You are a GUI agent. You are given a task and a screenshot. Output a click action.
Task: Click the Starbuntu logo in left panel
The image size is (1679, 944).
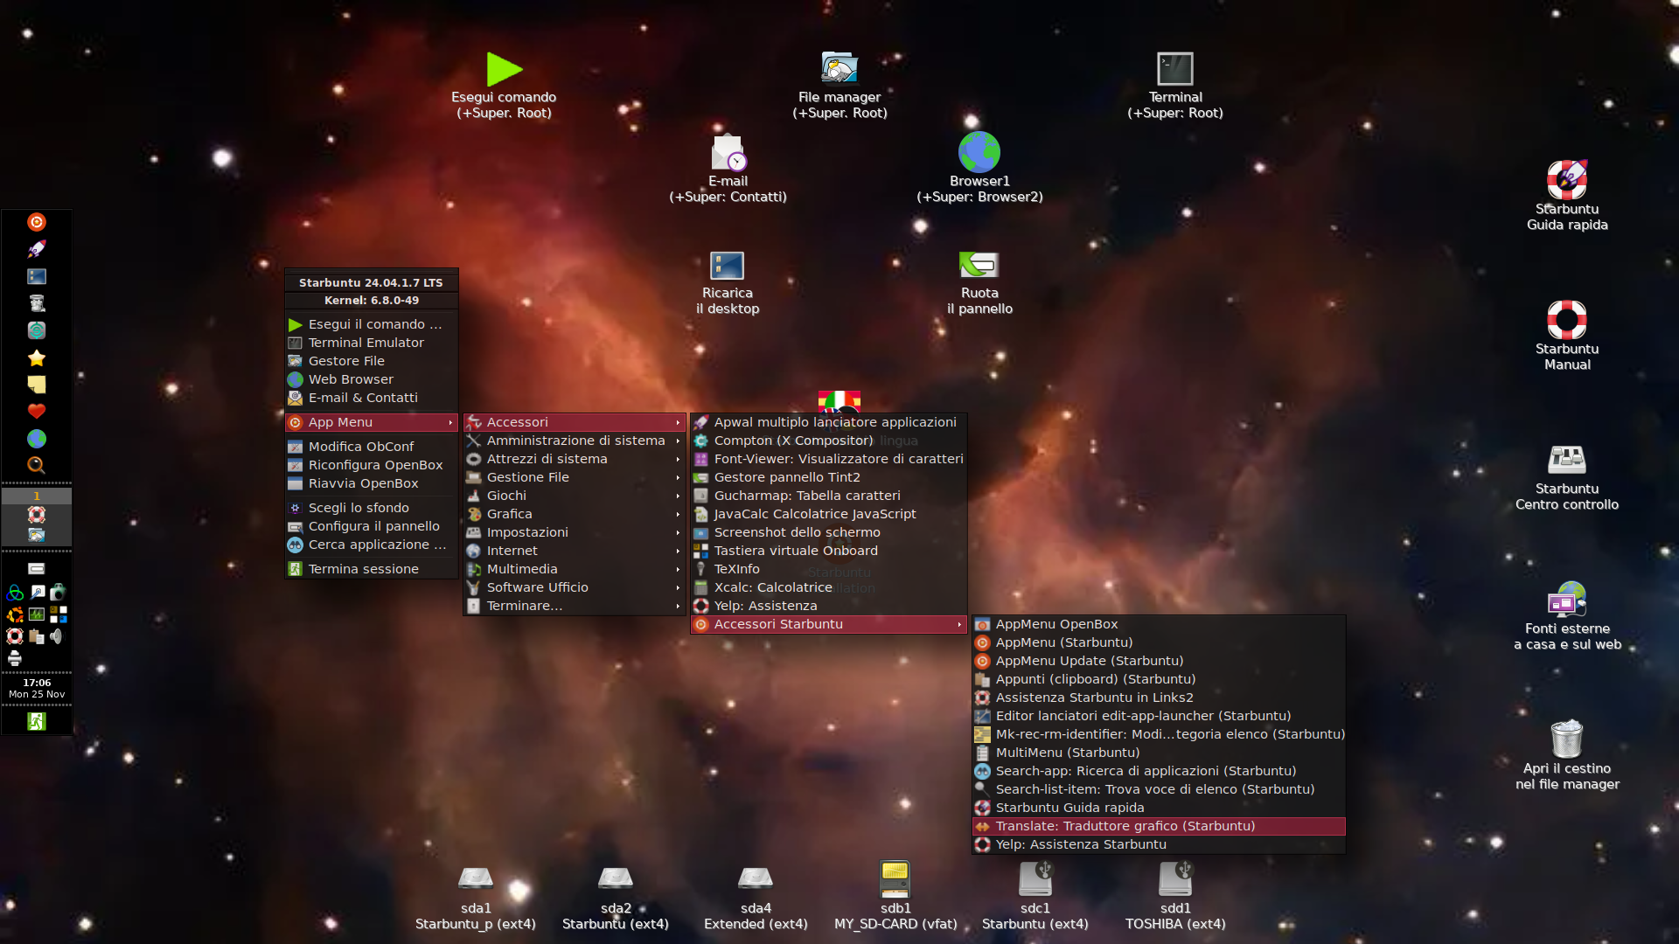37,222
